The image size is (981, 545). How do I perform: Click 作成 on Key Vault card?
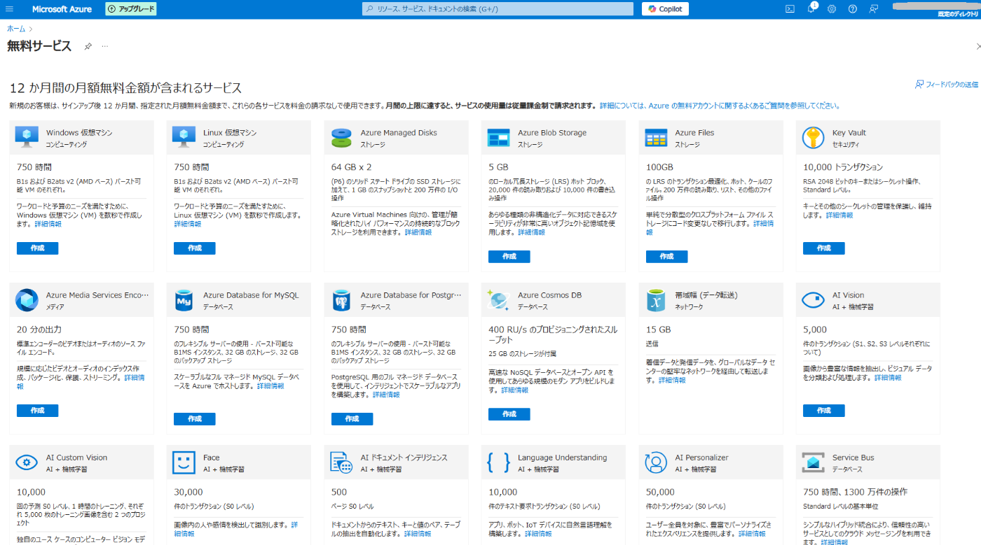(x=824, y=248)
